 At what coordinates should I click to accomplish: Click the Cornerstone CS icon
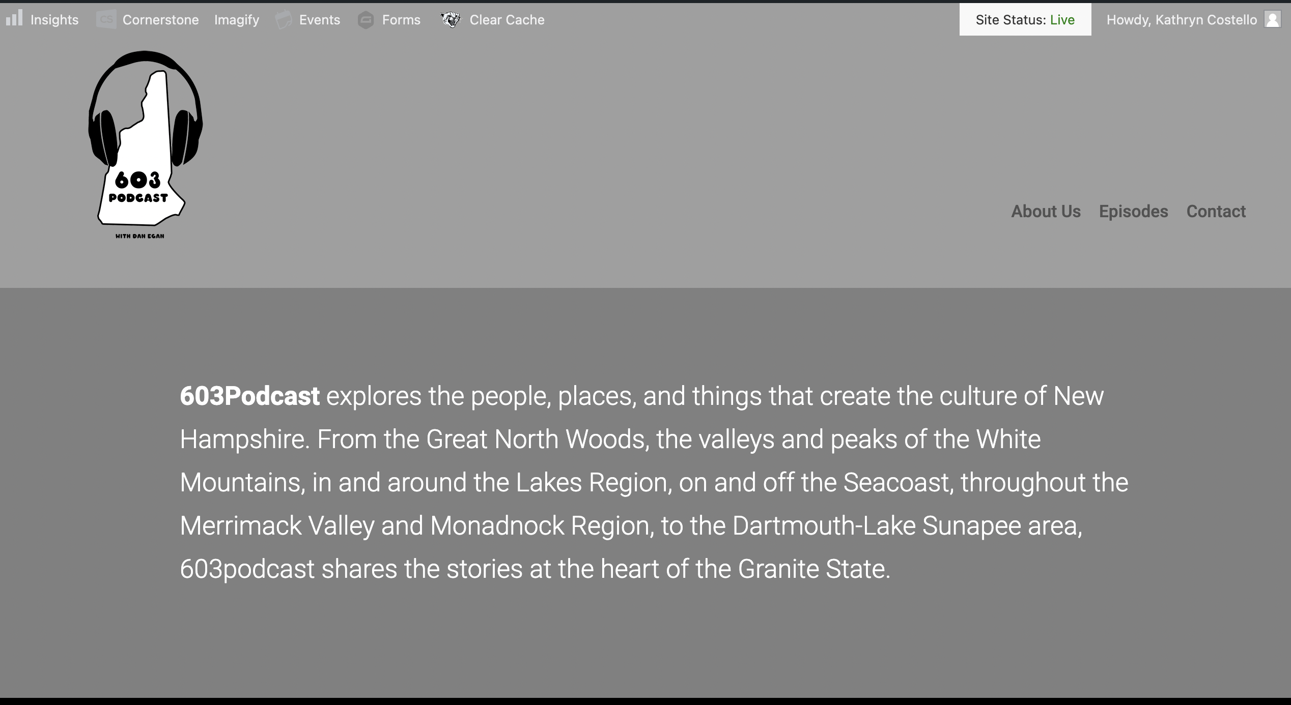click(106, 19)
